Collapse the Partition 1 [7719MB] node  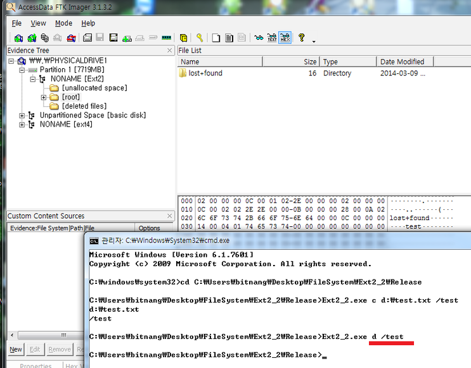coord(22,70)
